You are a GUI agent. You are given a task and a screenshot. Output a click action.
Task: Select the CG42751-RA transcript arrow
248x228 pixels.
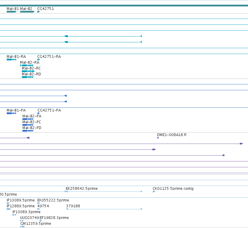point(38,60)
